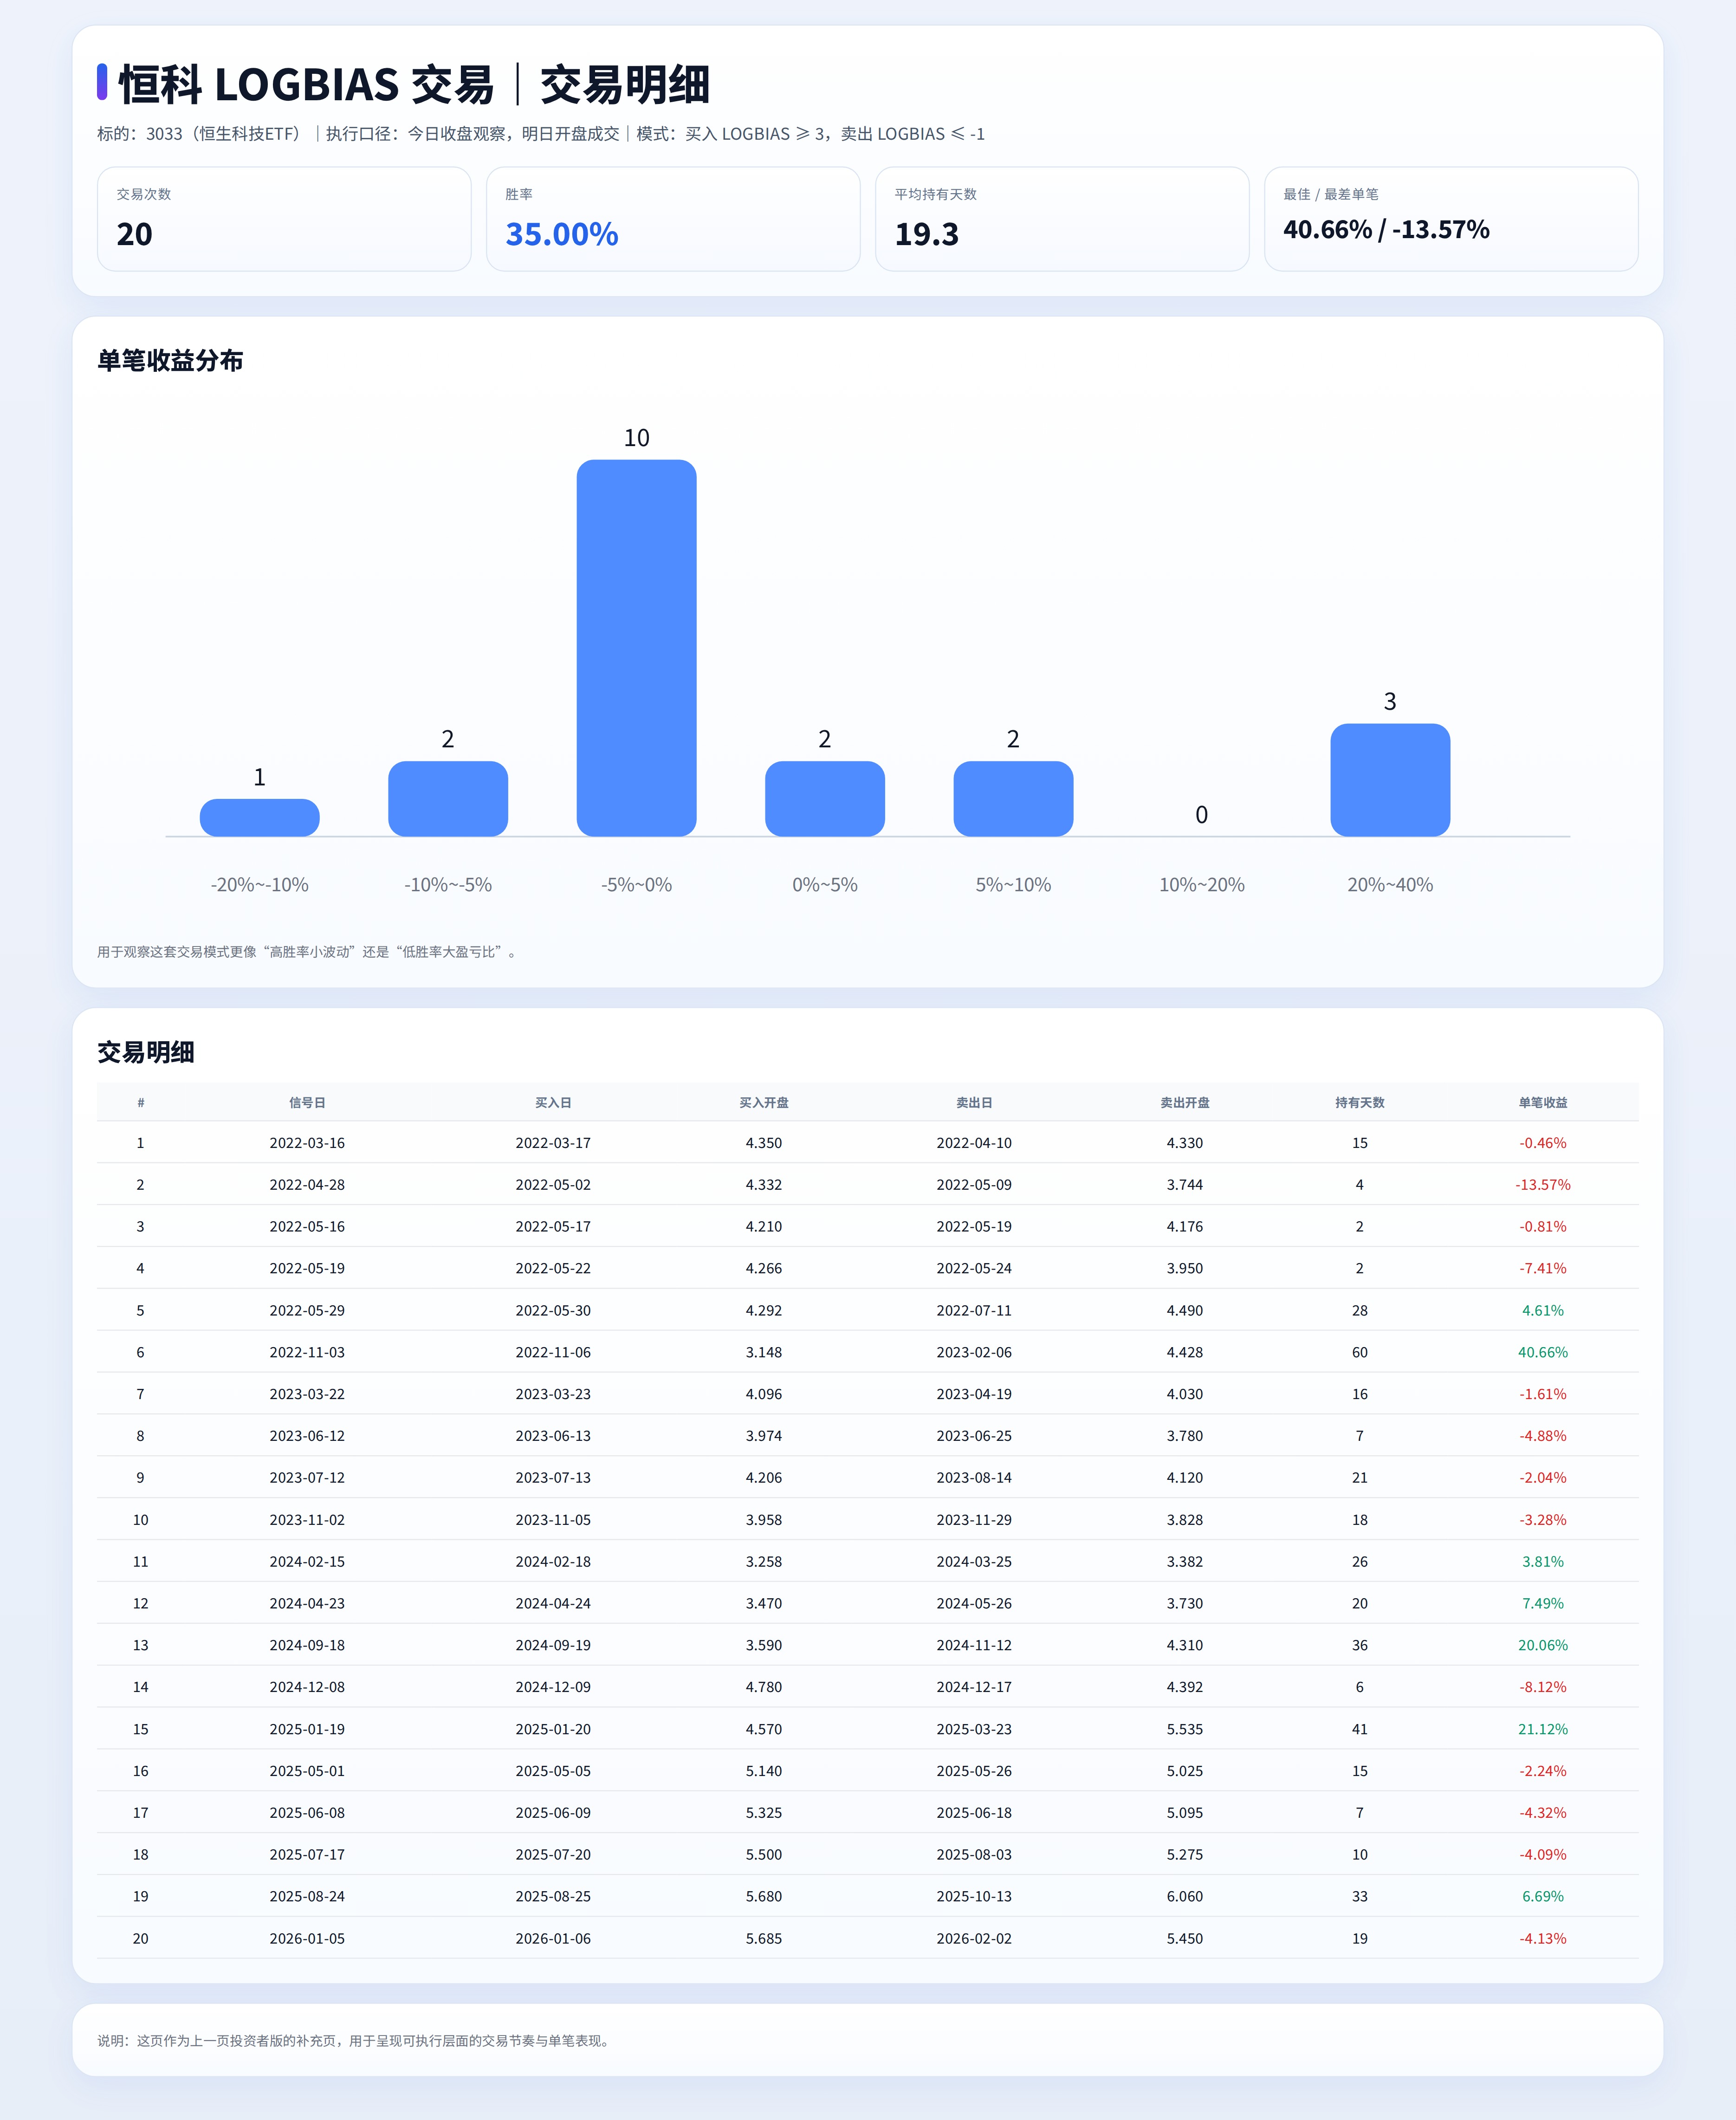Image resolution: width=1736 pixels, height=2120 pixels.
Task: Click the -20%~-10% distribution bar
Action: [259, 817]
